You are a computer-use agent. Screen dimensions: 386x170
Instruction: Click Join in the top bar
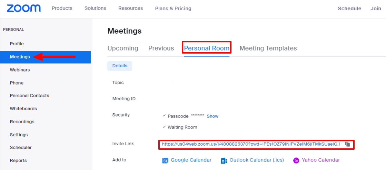[376, 9]
